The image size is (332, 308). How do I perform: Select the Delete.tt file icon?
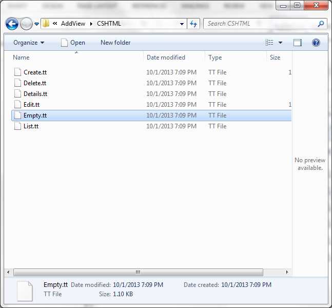pyautogui.click(x=17, y=83)
